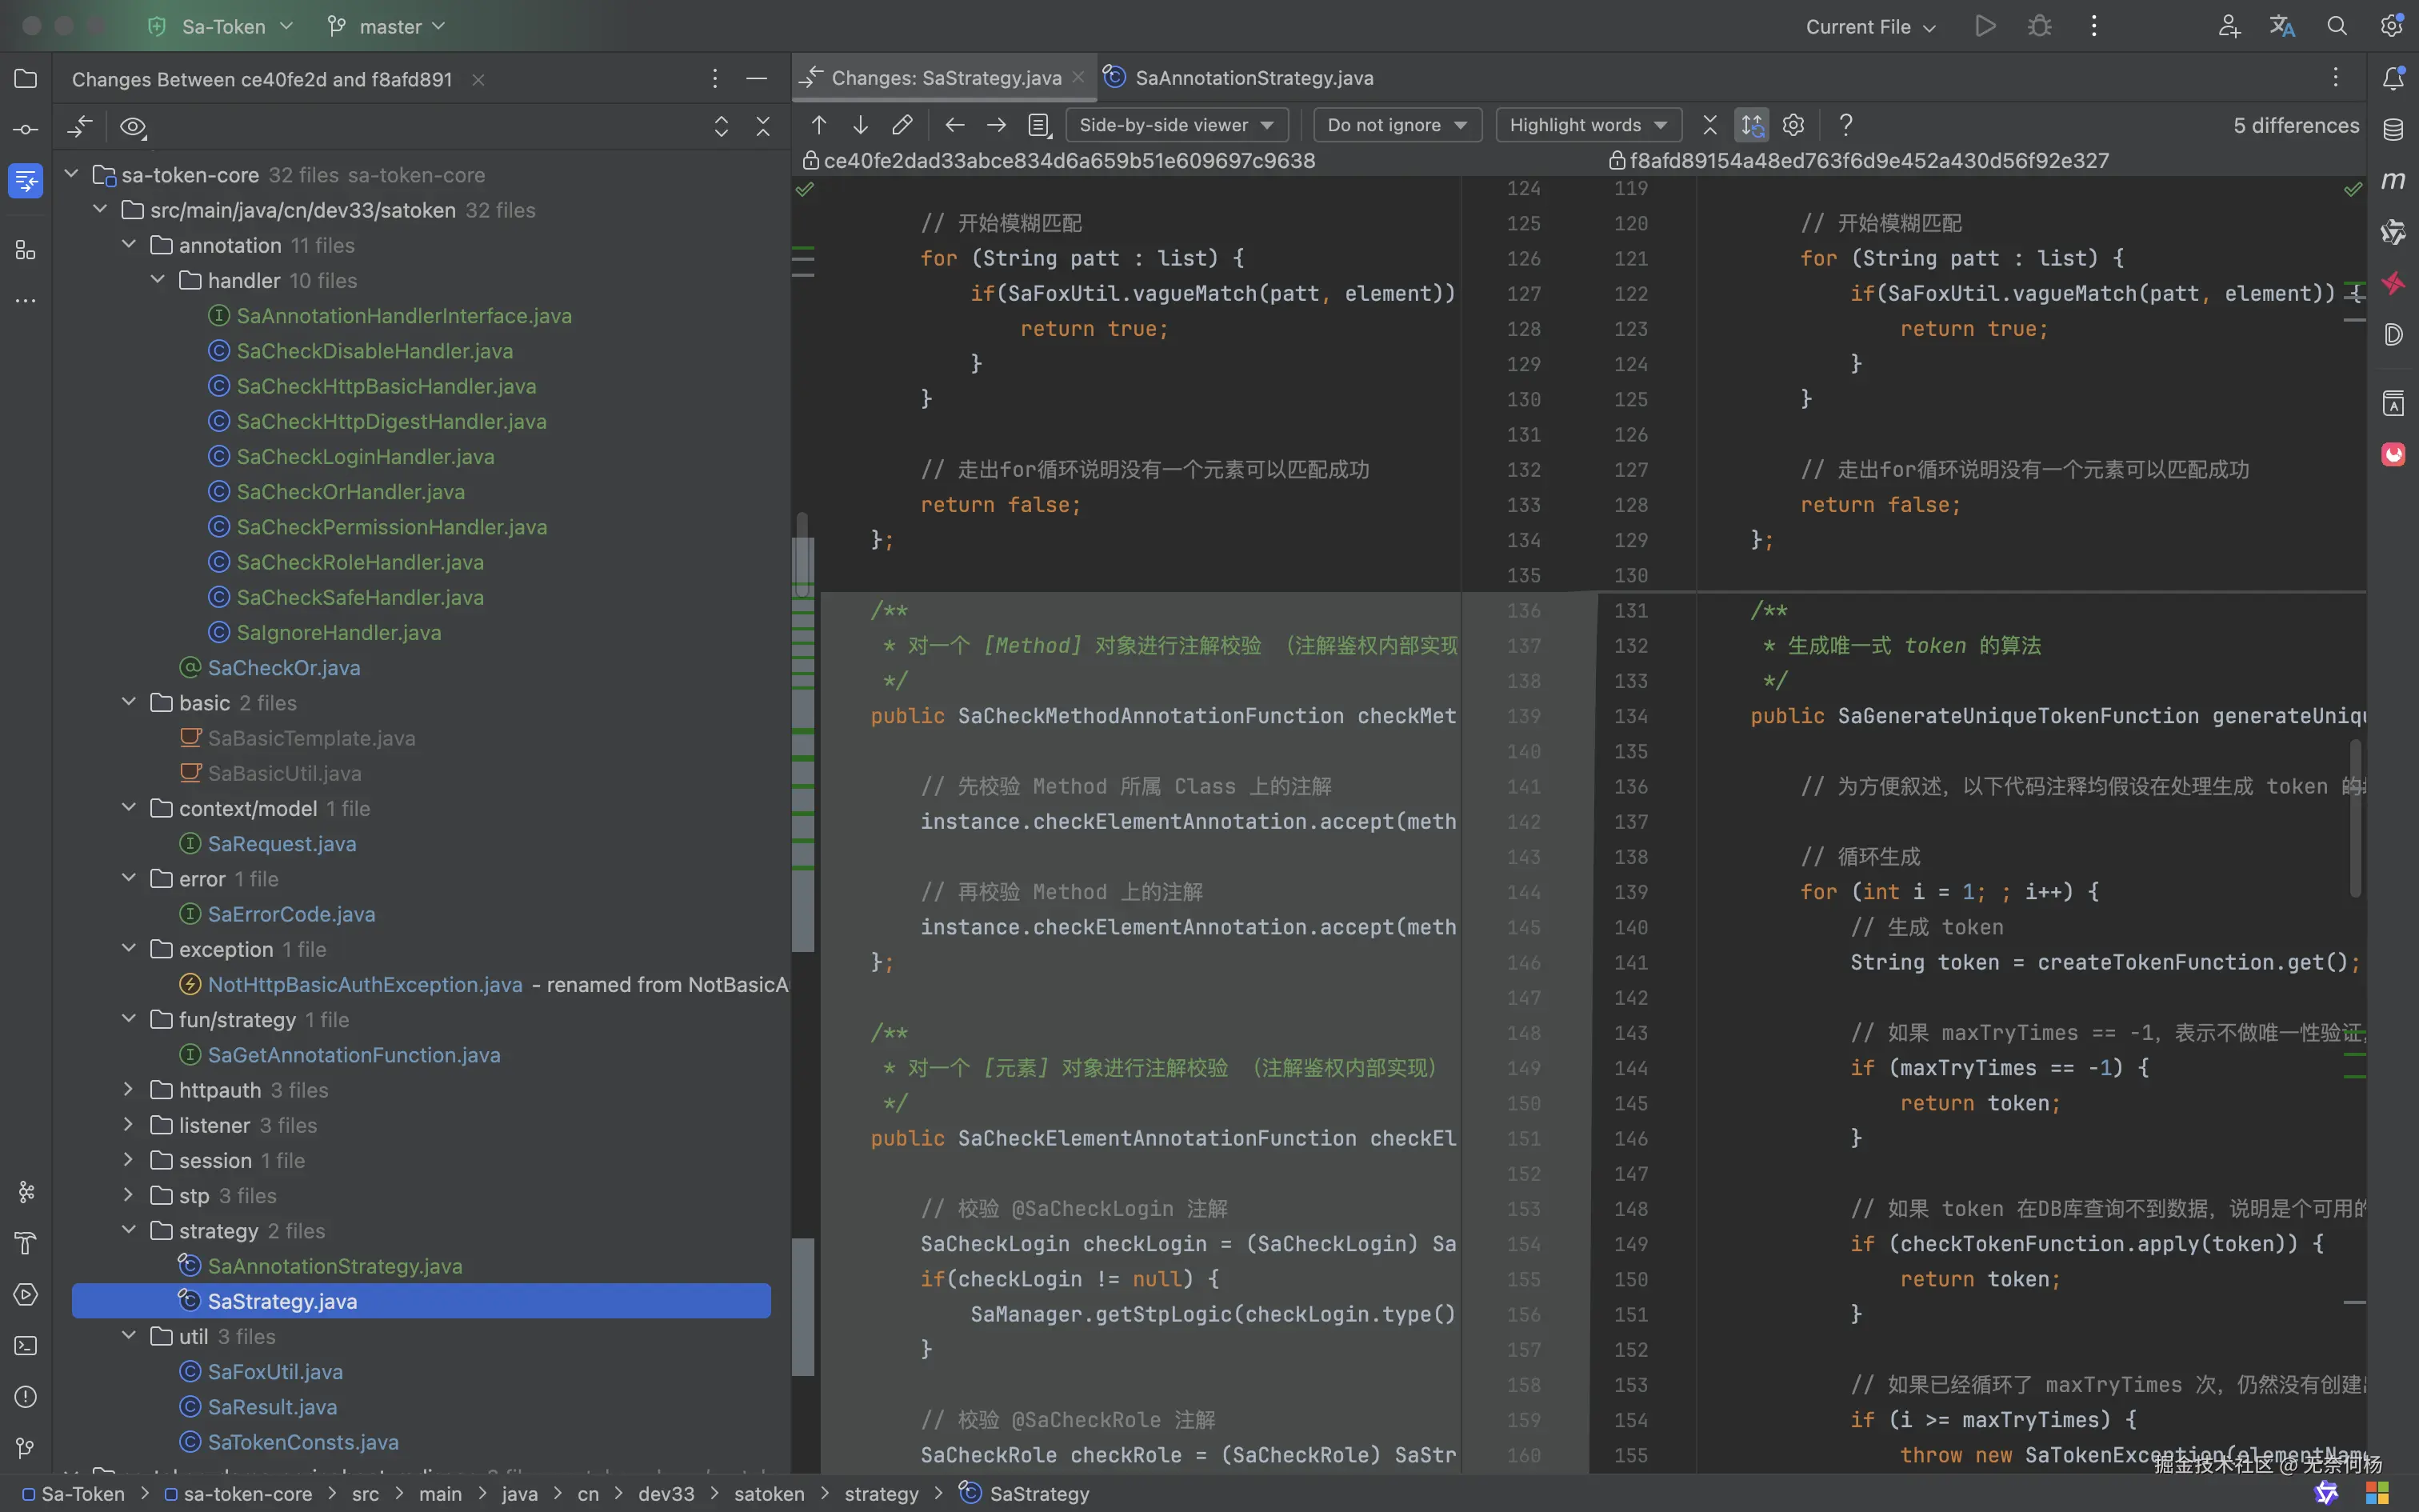
Task: Open the Commit tool window in left sidebar
Action: [26, 129]
